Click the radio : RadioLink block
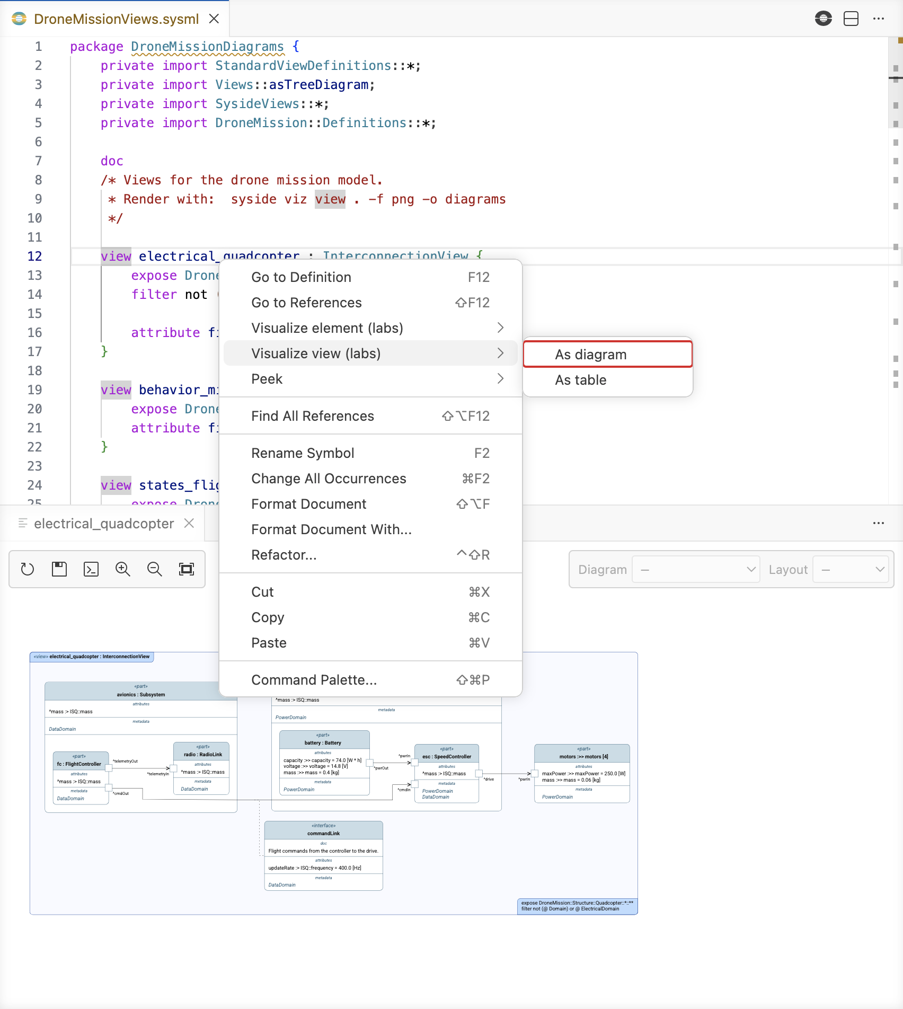 coord(201,768)
